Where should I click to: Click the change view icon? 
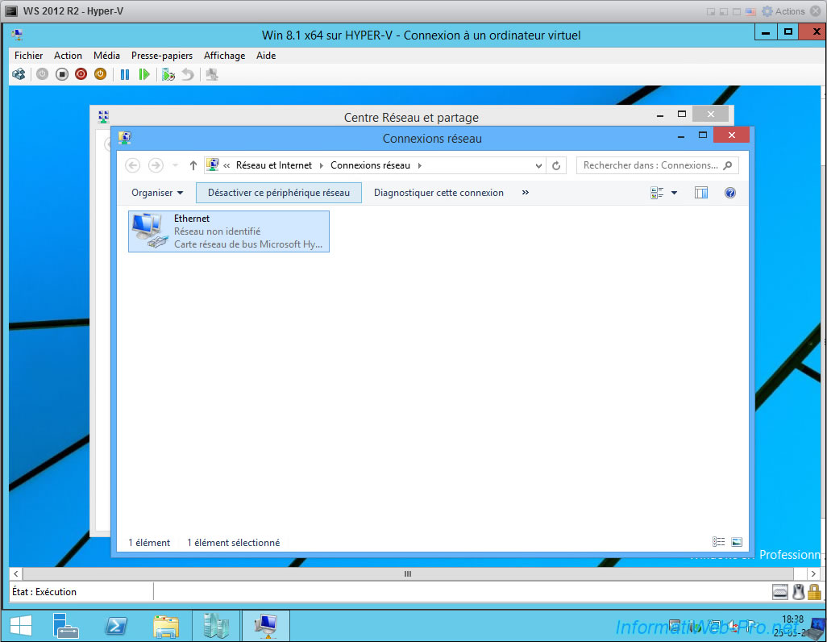(657, 193)
